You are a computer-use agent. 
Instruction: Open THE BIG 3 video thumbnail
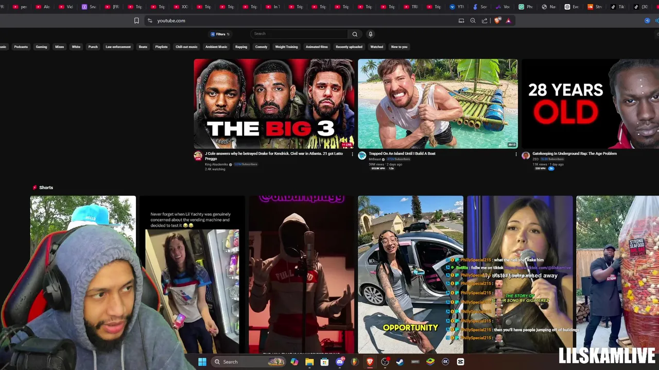tap(274, 104)
